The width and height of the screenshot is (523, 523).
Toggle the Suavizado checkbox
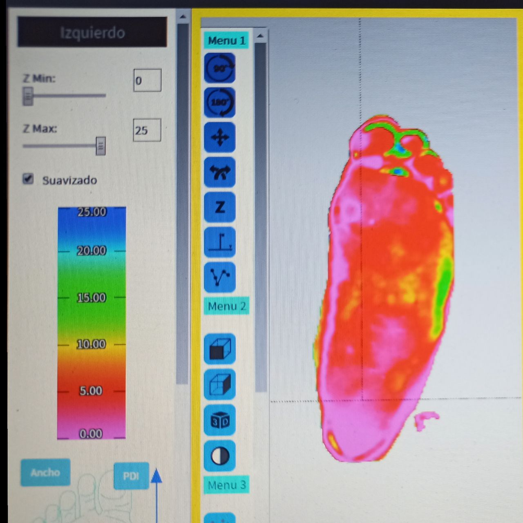tap(28, 179)
